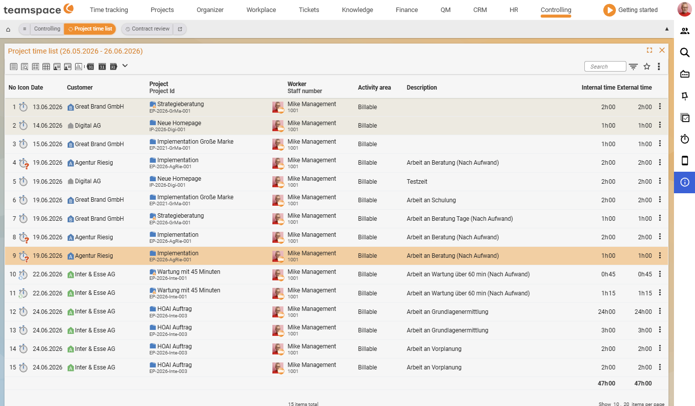Open row menu for highlighted row 9
This screenshot has width=695, height=406.
[660, 255]
